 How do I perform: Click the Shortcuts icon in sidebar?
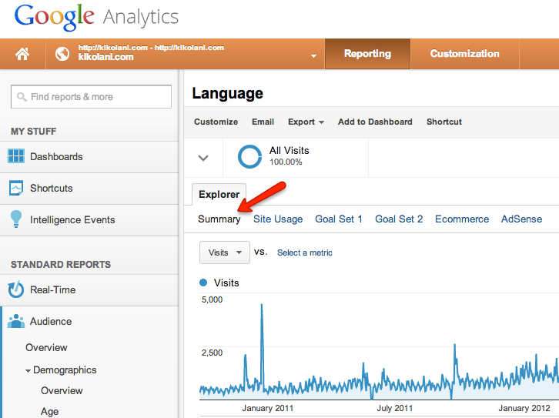coord(16,188)
